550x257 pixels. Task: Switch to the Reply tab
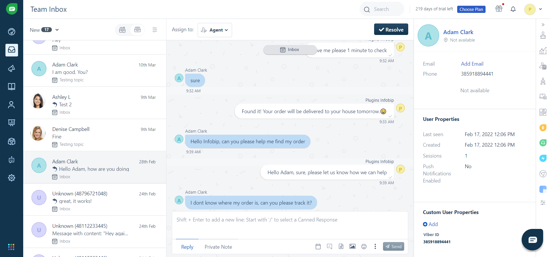(187, 247)
